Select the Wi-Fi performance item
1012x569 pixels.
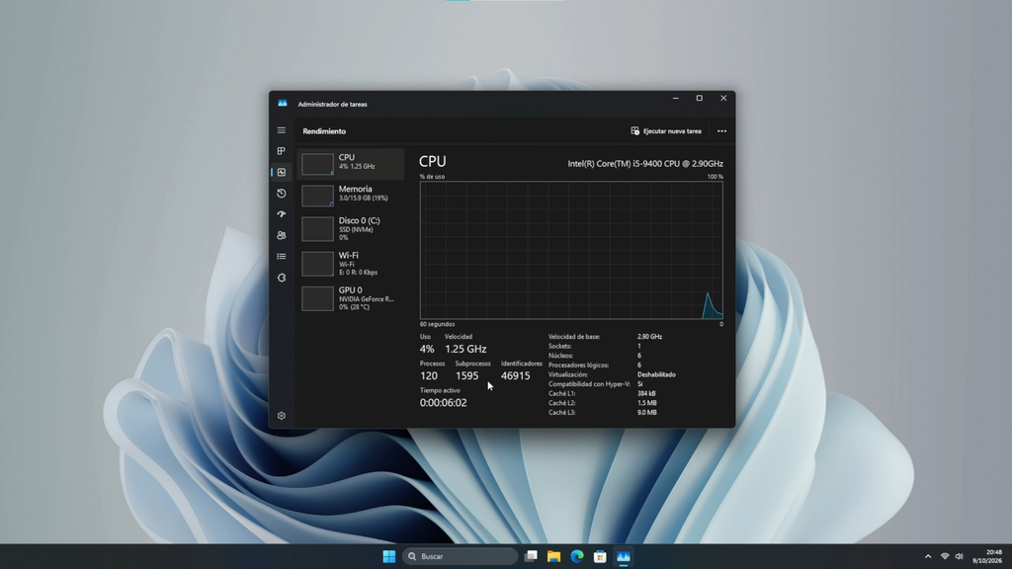tap(351, 264)
